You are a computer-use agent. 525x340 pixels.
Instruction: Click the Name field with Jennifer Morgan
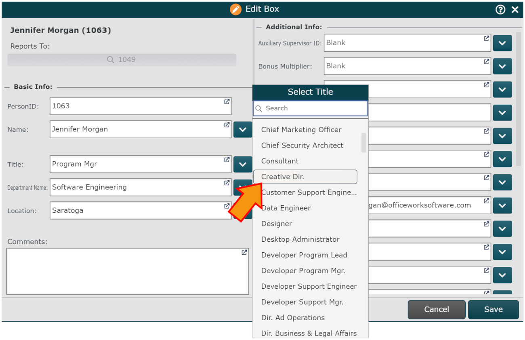[141, 129]
